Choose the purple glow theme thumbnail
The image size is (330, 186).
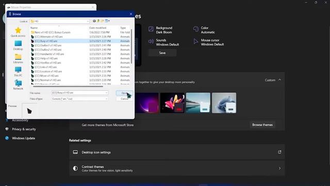click(146, 103)
